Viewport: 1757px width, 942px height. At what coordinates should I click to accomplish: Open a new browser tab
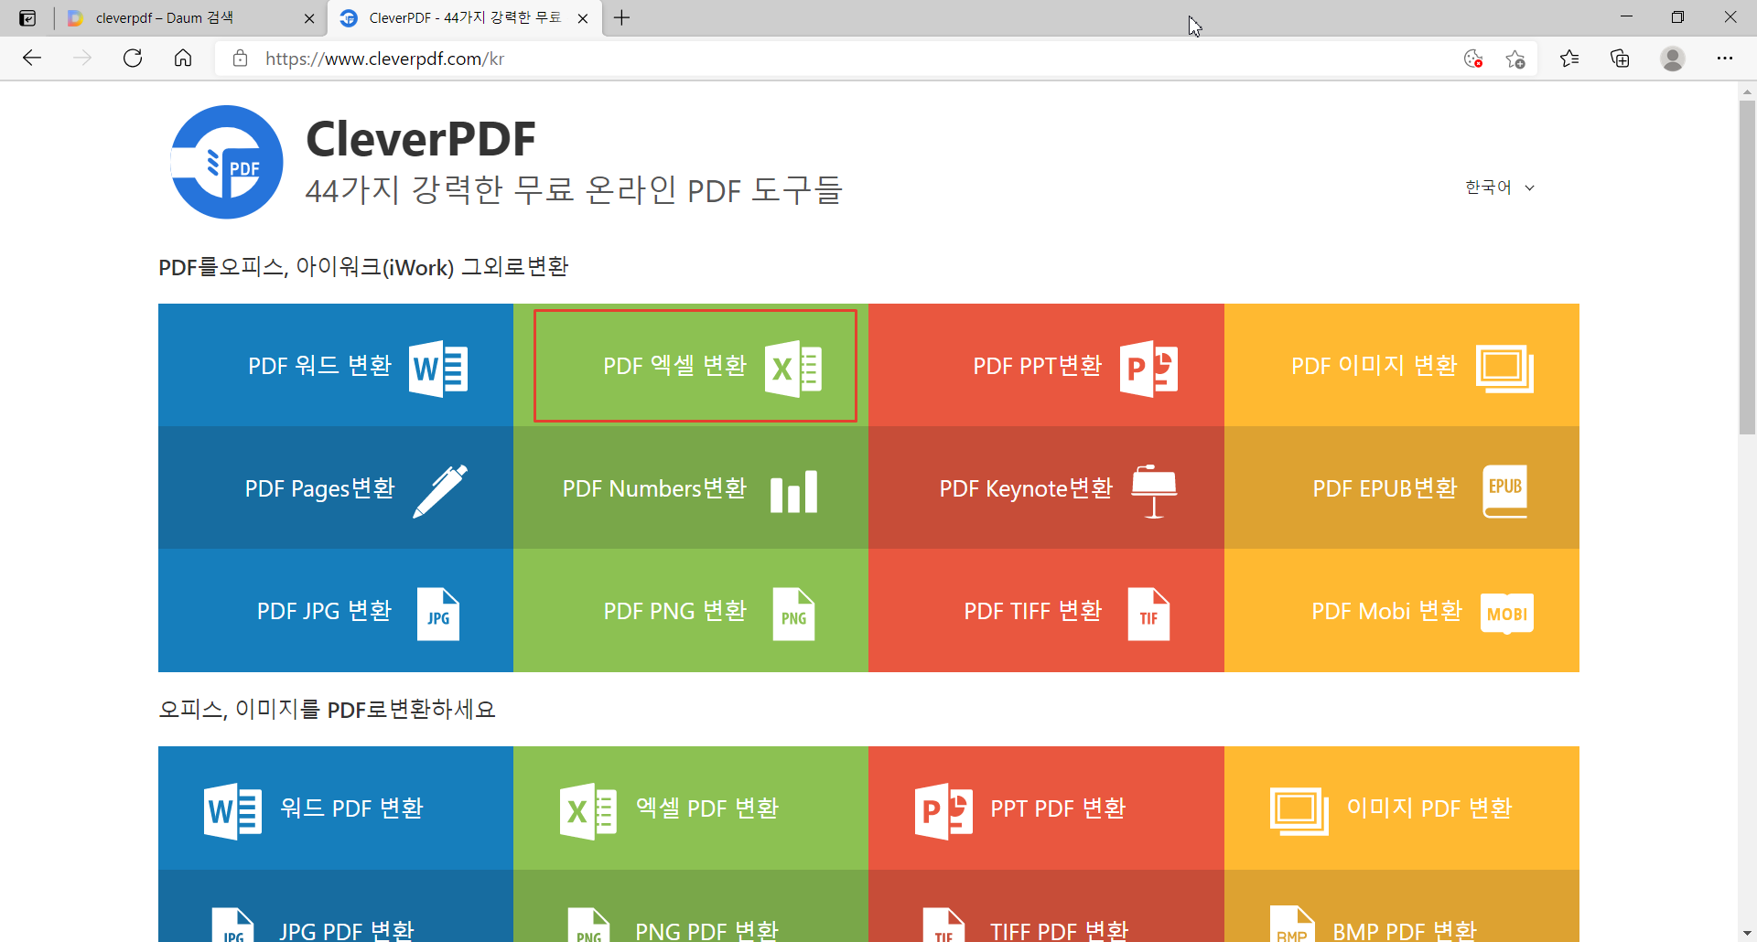(622, 18)
